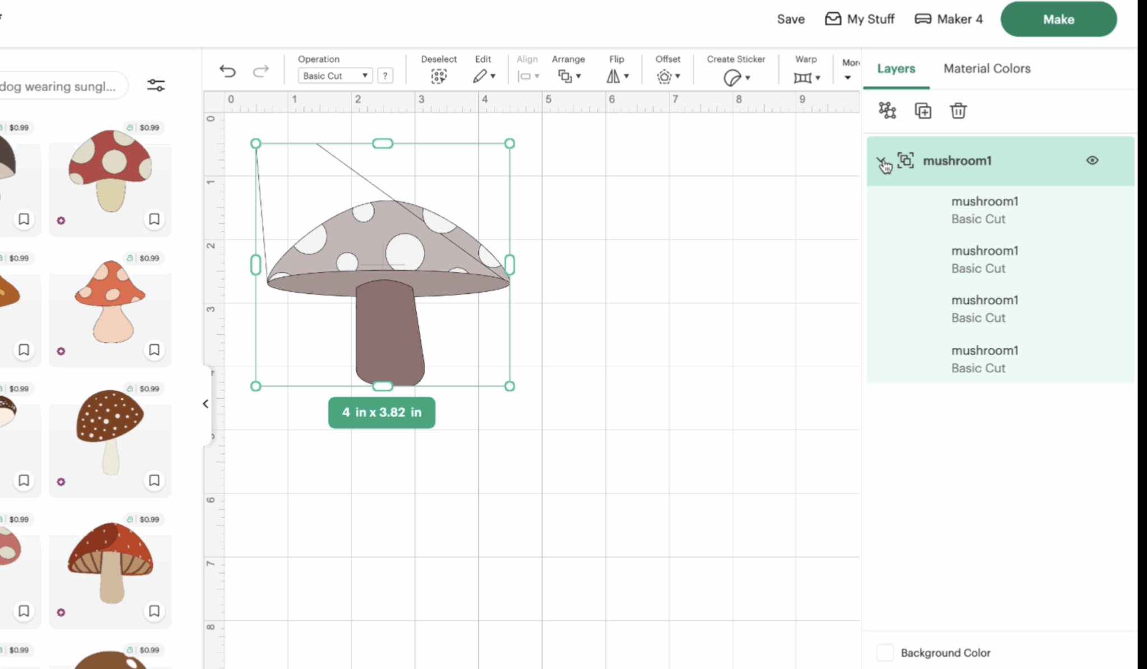
Task: Open My Stuff menu
Action: pyautogui.click(x=860, y=18)
